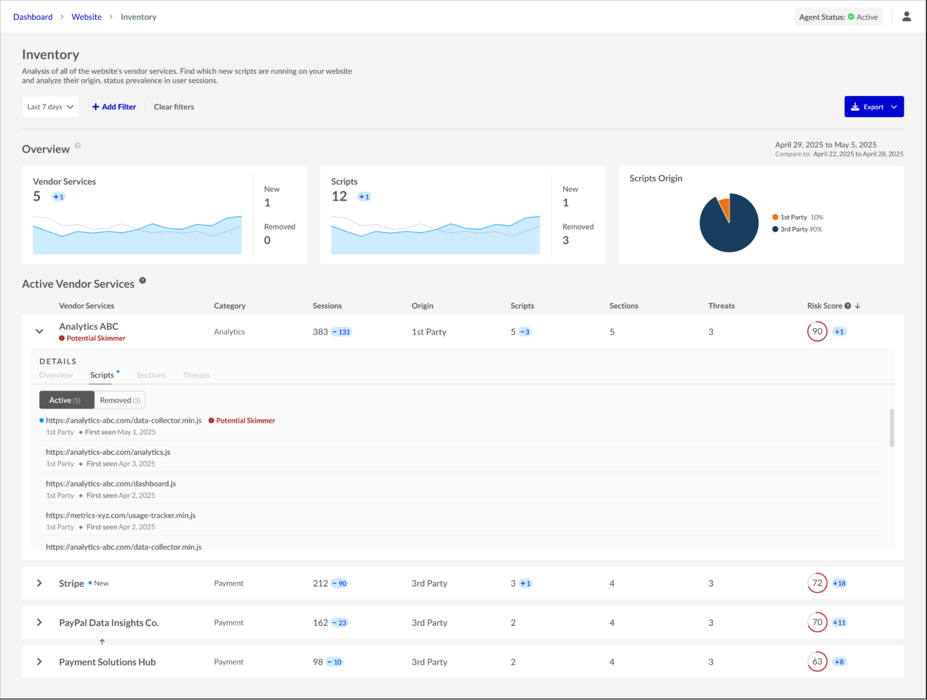This screenshot has width=927, height=700.
Task: Open the Last 7 days date range dropdown
Action: coord(50,106)
